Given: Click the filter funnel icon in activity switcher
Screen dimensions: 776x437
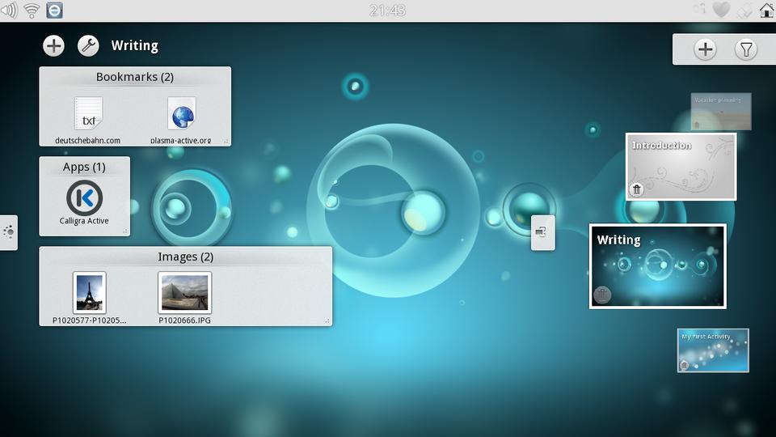Looking at the screenshot, I should [745, 49].
